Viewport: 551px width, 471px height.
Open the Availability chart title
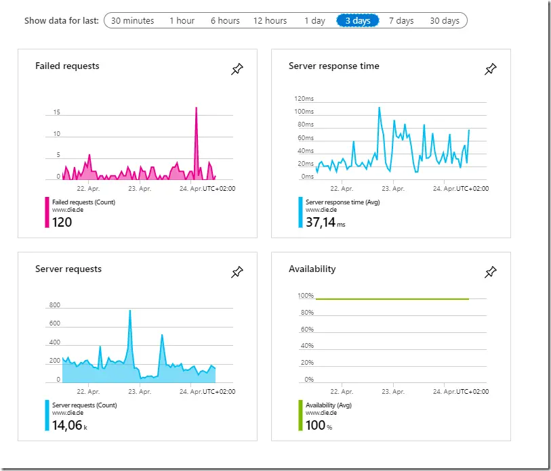[312, 269]
